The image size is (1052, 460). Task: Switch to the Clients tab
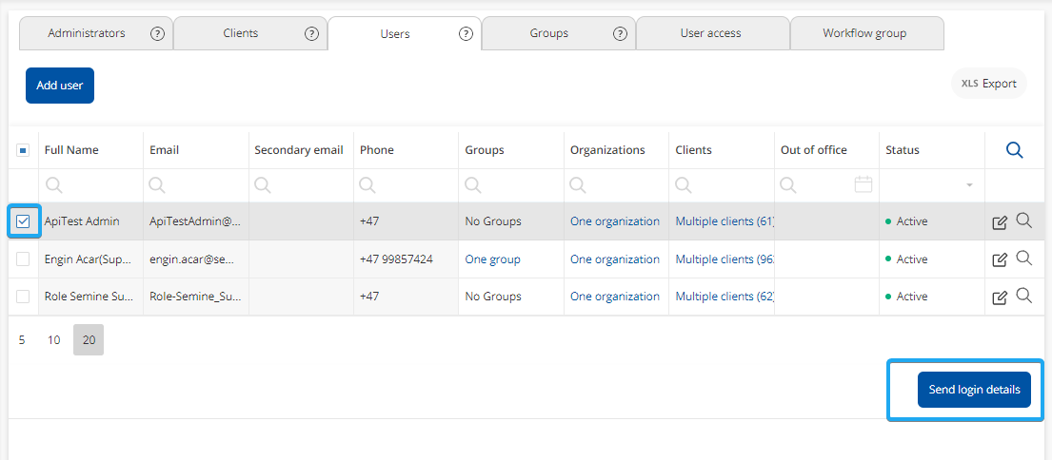click(241, 33)
